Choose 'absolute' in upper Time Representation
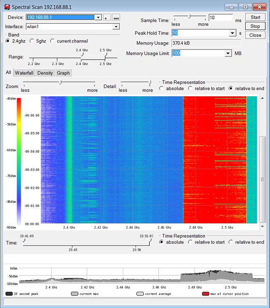This screenshot has height=308, width=270. [x=162, y=88]
